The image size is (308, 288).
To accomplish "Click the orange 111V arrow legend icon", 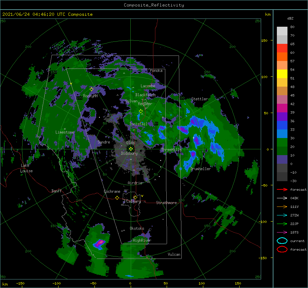I will coord(282,206).
